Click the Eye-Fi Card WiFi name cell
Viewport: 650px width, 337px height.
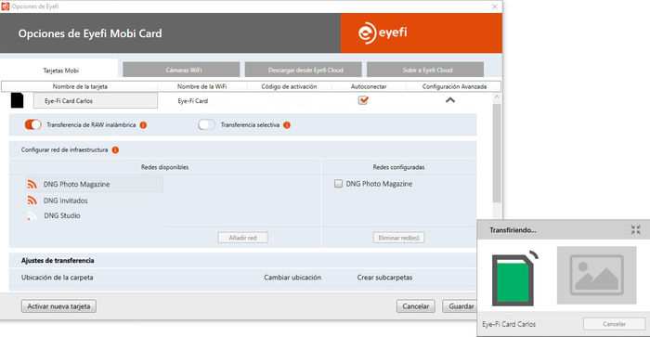coord(193,100)
